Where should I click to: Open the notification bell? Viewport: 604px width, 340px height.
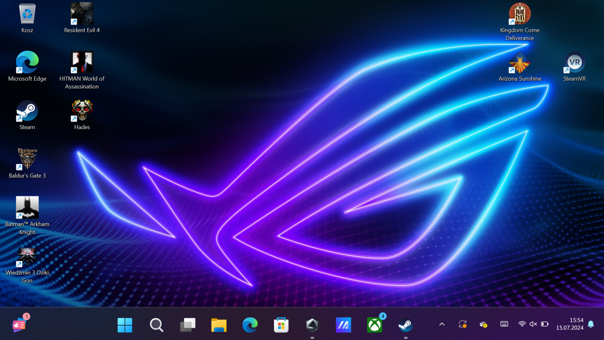pyautogui.click(x=591, y=324)
